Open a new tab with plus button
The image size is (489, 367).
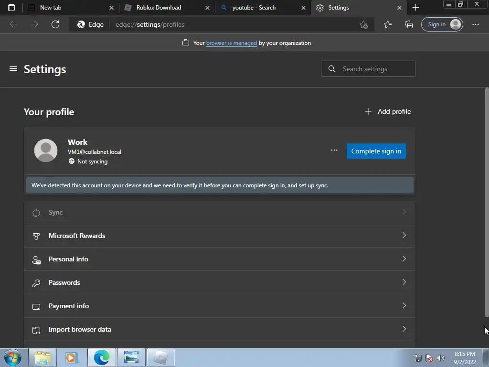415,8
